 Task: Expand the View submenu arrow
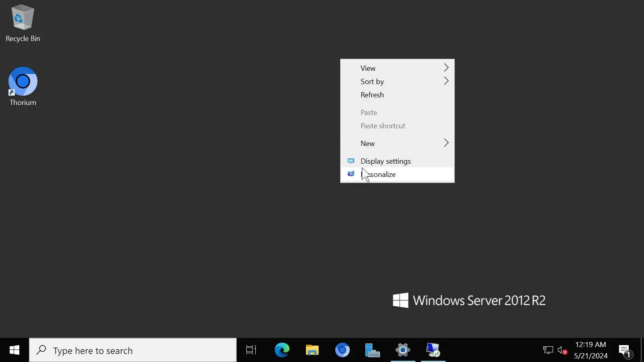(446, 68)
